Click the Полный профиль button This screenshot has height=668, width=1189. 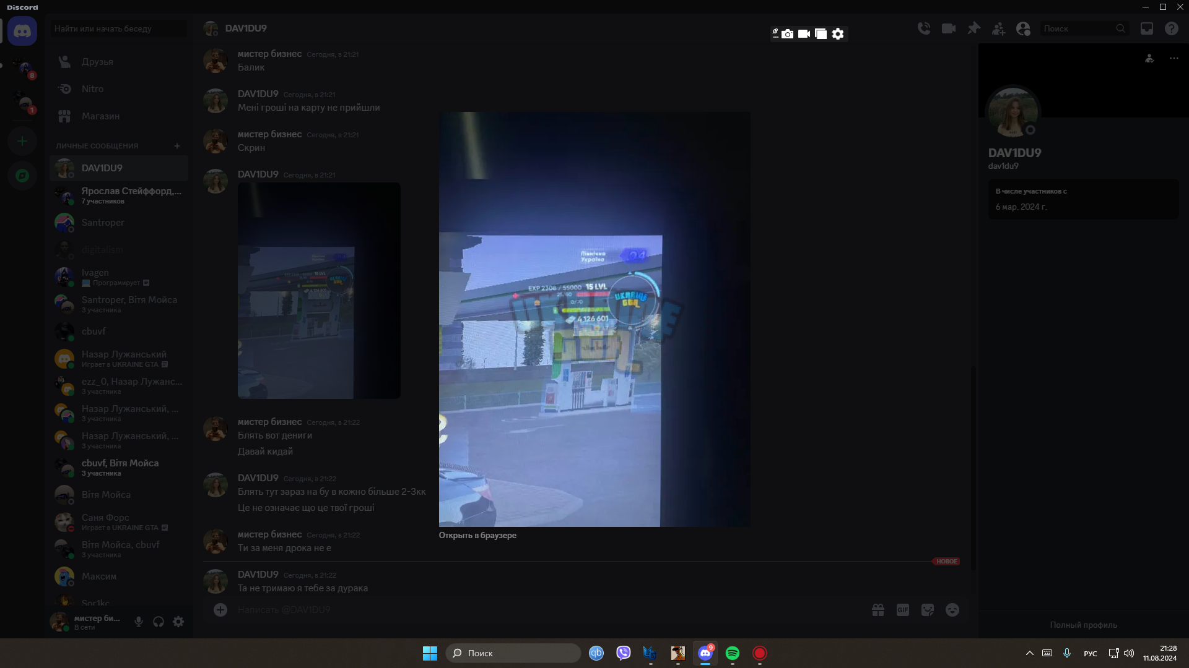coord(1084,625)
